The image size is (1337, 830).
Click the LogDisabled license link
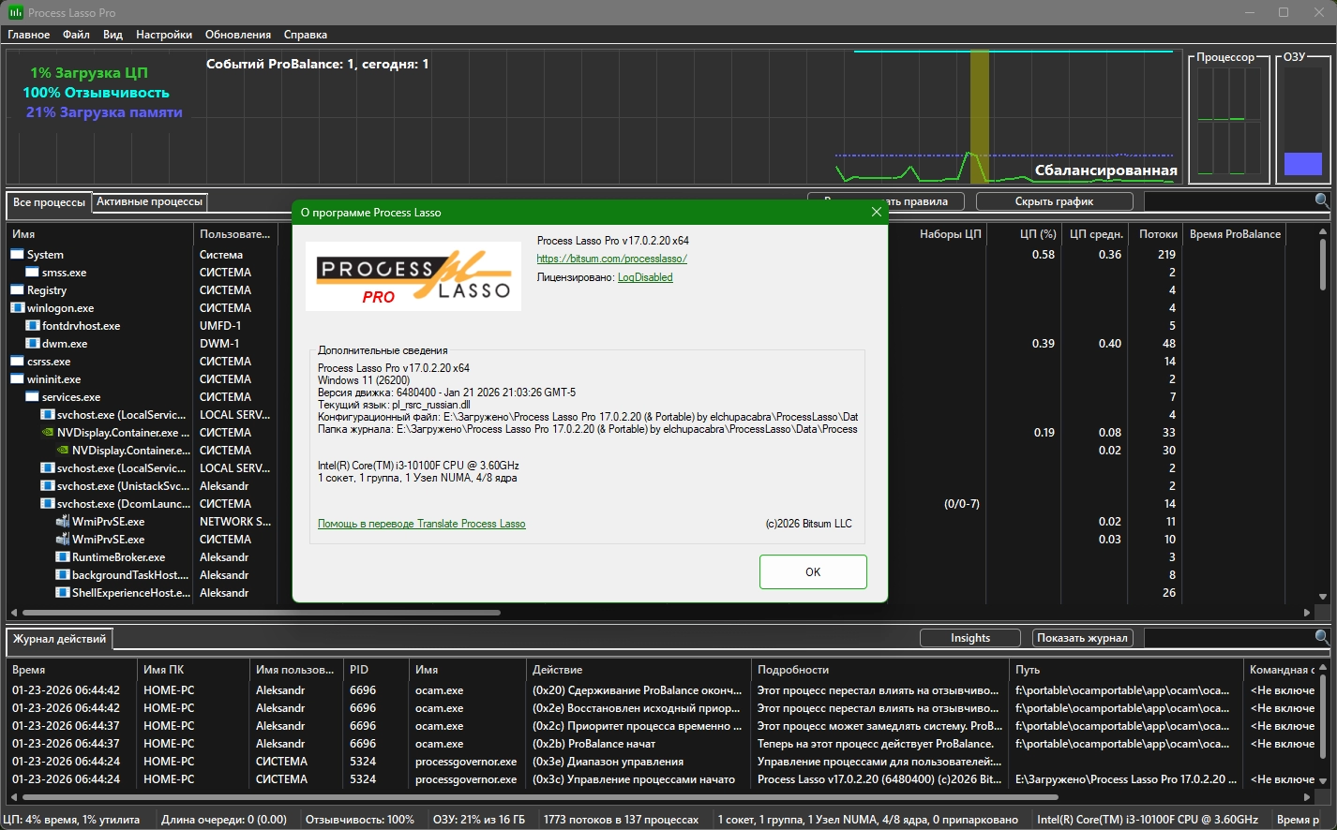pos(645,277)
